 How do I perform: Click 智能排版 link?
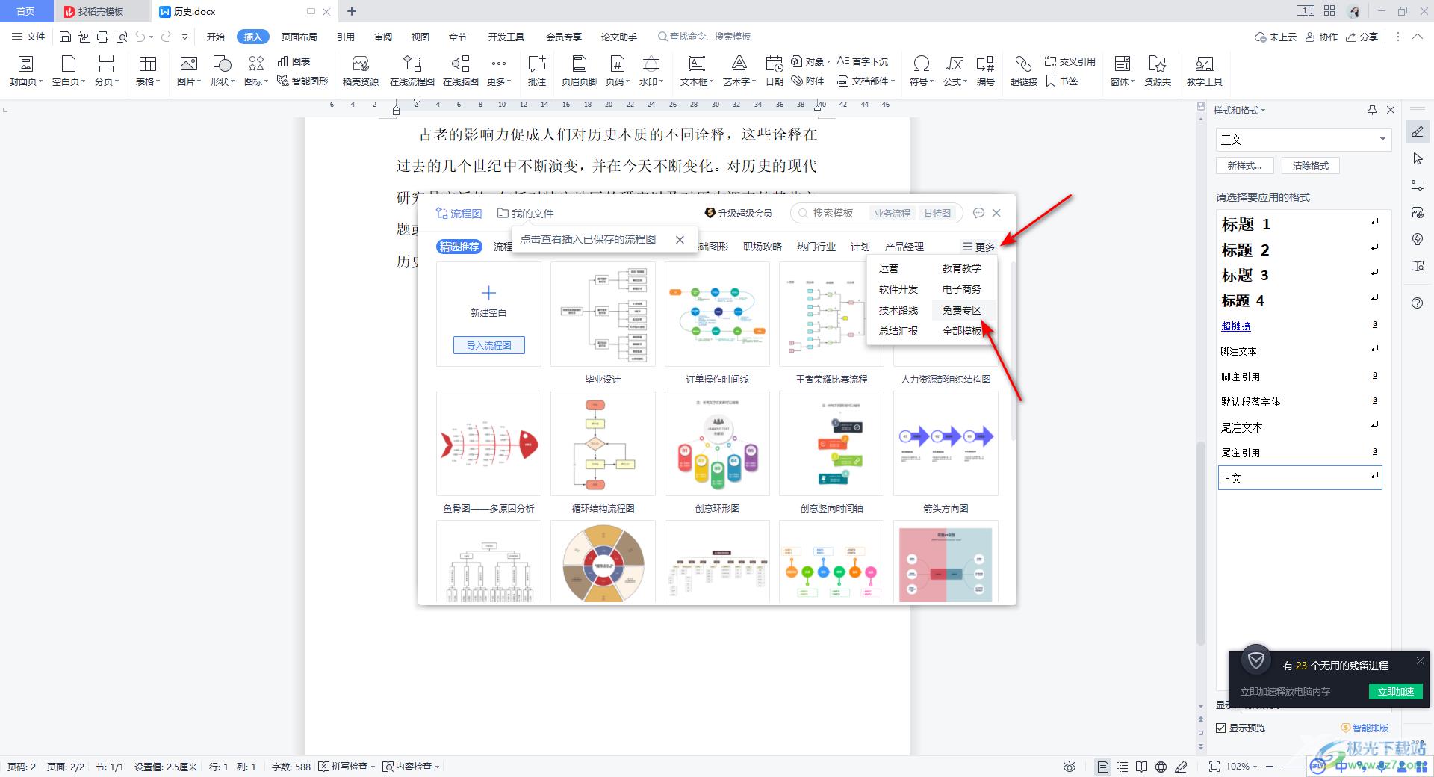click(x=1365, y=728)
